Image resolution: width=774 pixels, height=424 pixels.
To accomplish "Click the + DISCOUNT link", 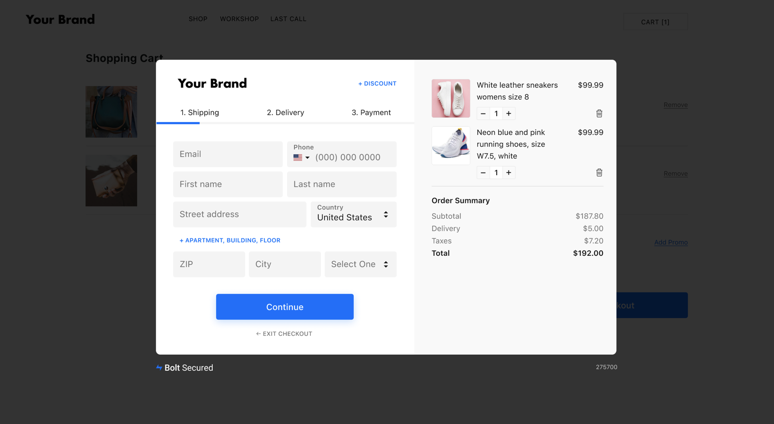I will (377, 83).
